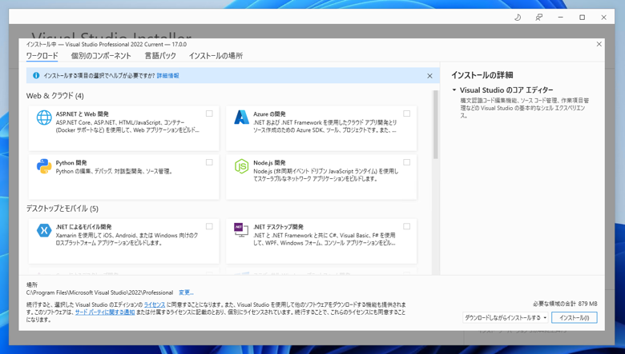Switch to the 言語パック tab
The width and height of the screenshot is (625, 354).
pyautogui.click(x=160, y=56)
